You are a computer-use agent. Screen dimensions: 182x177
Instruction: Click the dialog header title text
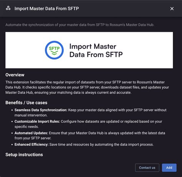point(46,8)
